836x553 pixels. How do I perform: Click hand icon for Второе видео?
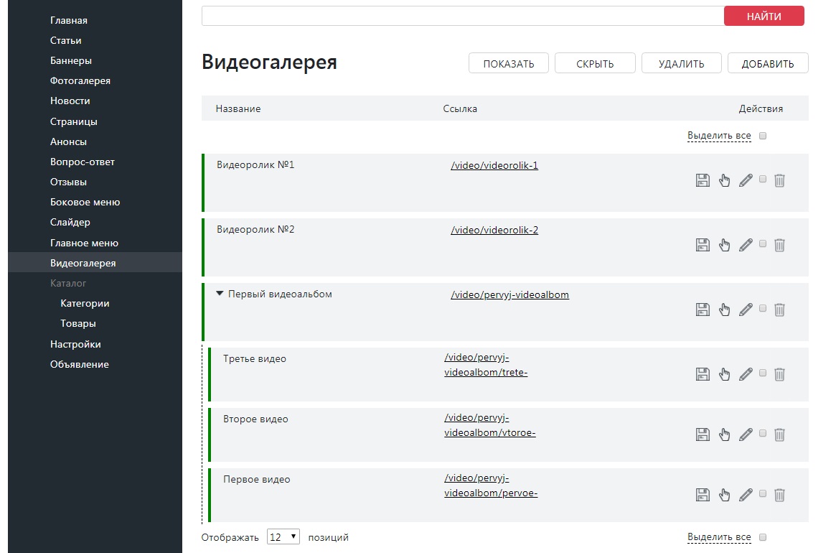point(724,434)
